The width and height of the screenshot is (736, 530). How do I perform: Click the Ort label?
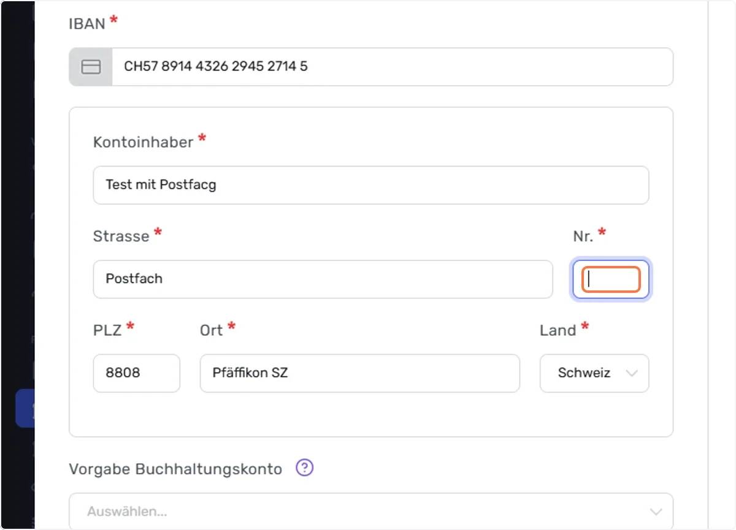click(x=212, y=330)
